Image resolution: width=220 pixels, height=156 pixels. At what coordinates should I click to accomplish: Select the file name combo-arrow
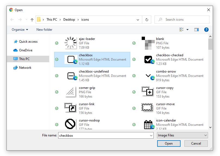(x=166, y=71)
